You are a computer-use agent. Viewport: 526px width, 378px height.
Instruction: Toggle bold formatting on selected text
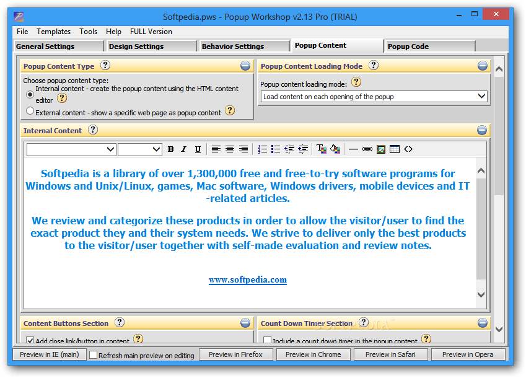coord(170,149)
